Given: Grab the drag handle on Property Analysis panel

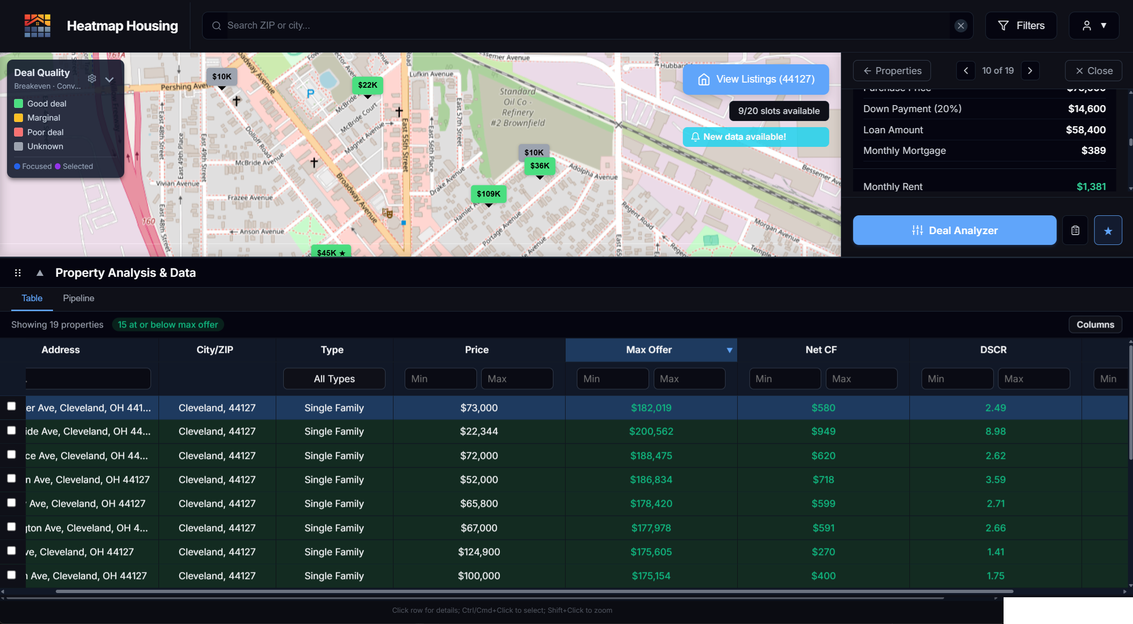Looking at the screenshot, I should (18, 273).
